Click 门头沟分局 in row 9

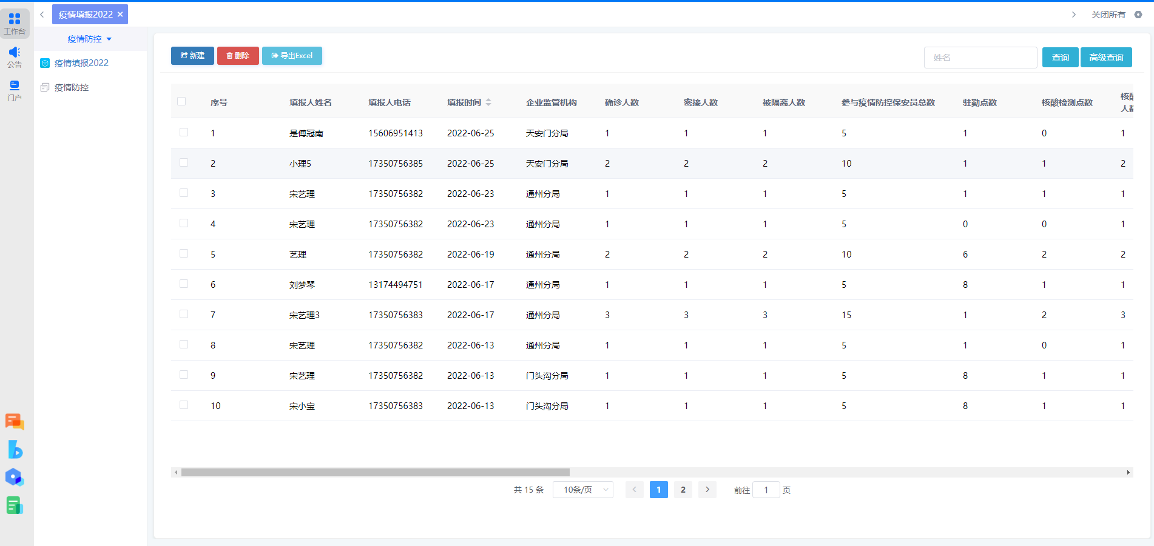547,376
